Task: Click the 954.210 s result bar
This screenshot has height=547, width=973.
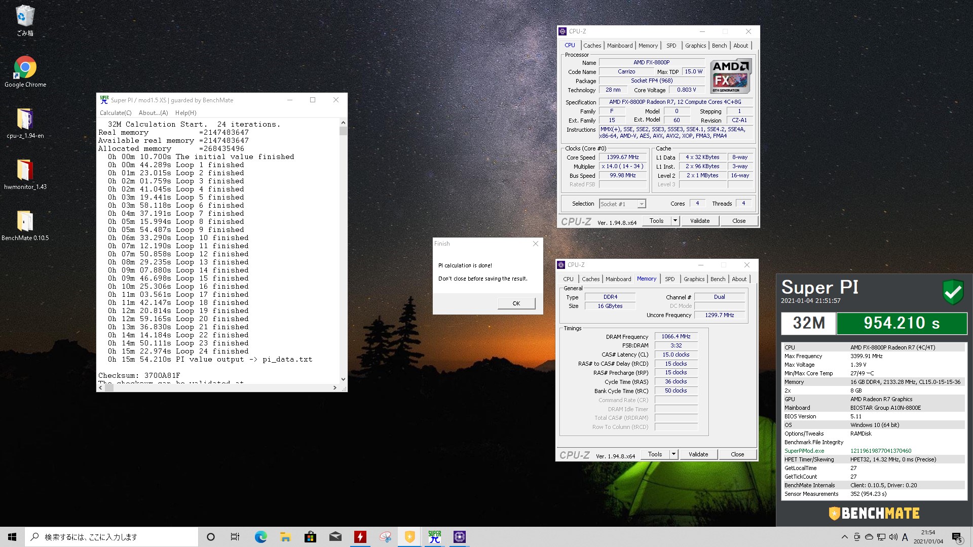Action: 902,323
